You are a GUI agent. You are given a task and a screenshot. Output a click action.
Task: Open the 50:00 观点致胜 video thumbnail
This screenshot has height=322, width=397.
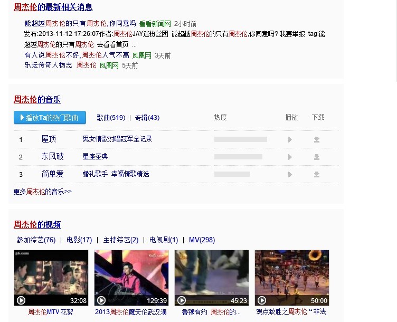coord(292,278)
